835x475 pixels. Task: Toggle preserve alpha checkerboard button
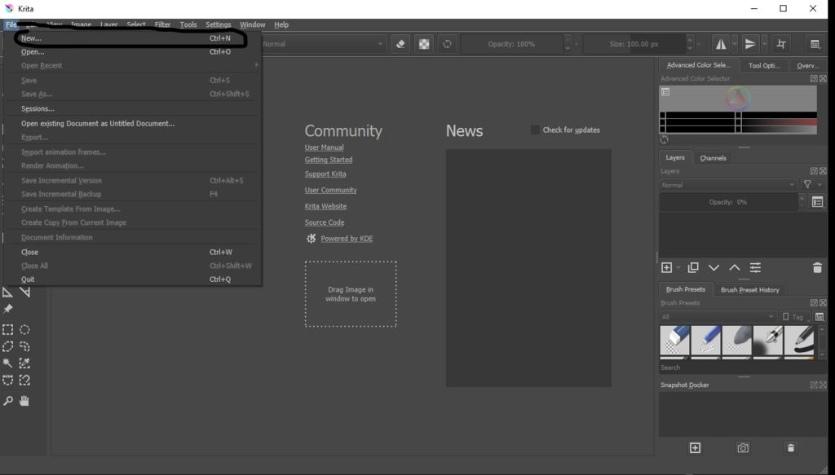(424, 44)
